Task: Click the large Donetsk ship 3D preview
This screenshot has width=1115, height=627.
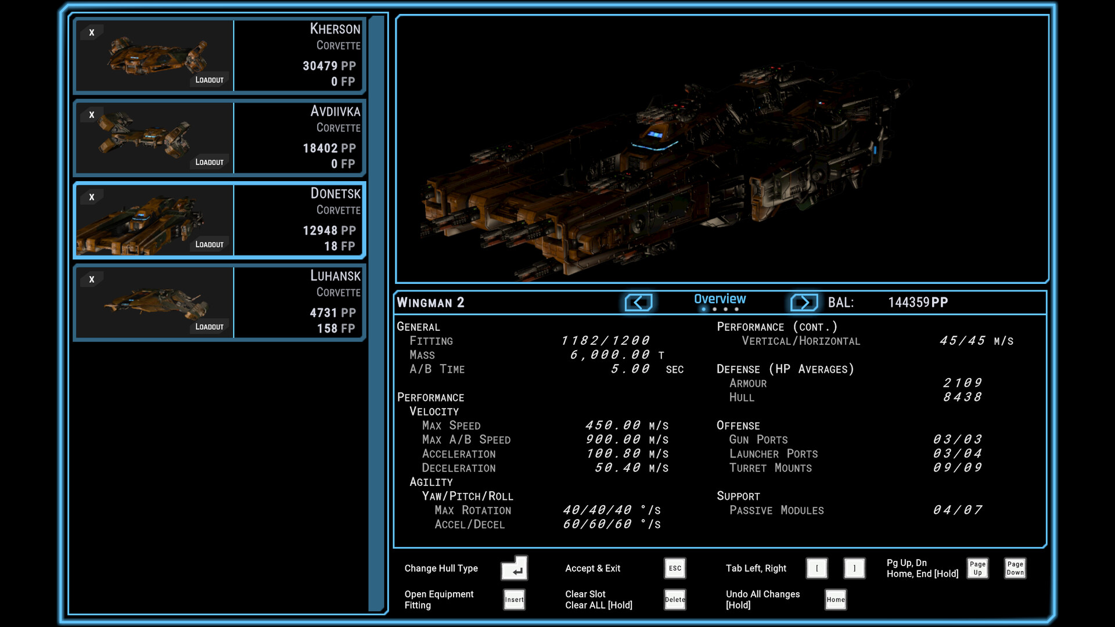Action: pyautogui.click(x=722, y=149)
